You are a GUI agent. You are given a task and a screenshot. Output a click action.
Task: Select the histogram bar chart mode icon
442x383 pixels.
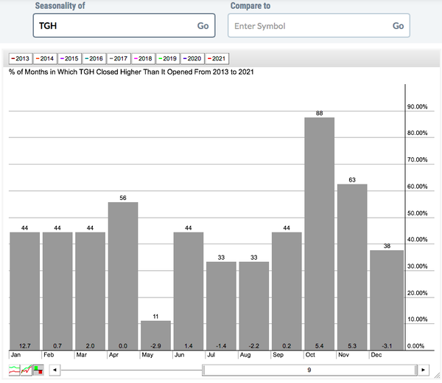(x=38, y=370)
